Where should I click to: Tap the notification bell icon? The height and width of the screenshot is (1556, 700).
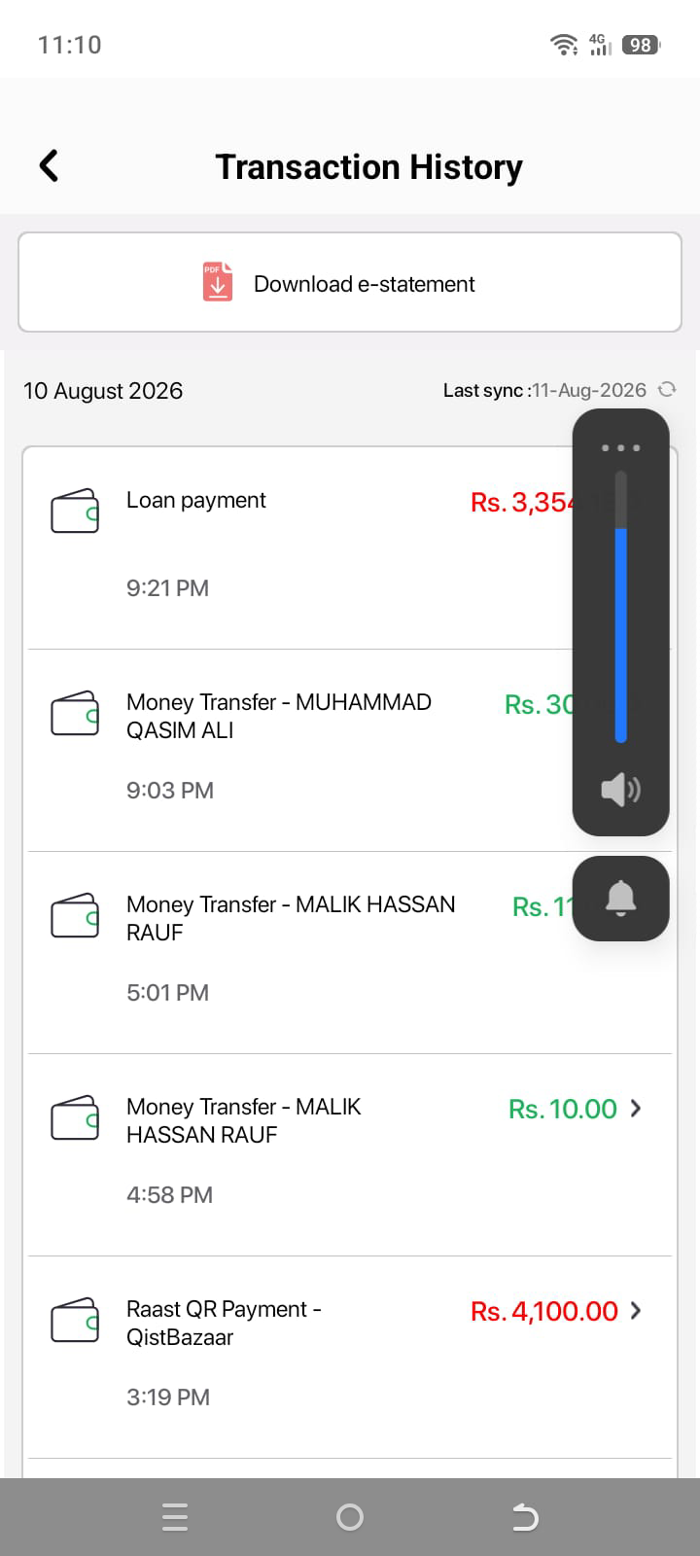click(x=620, y=898)
